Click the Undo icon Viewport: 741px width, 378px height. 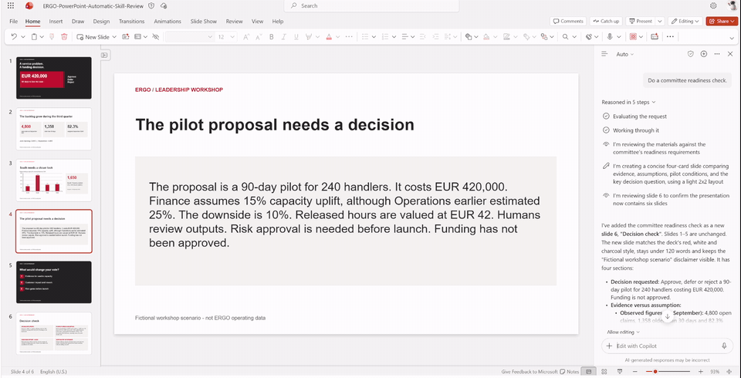[14, 36]
